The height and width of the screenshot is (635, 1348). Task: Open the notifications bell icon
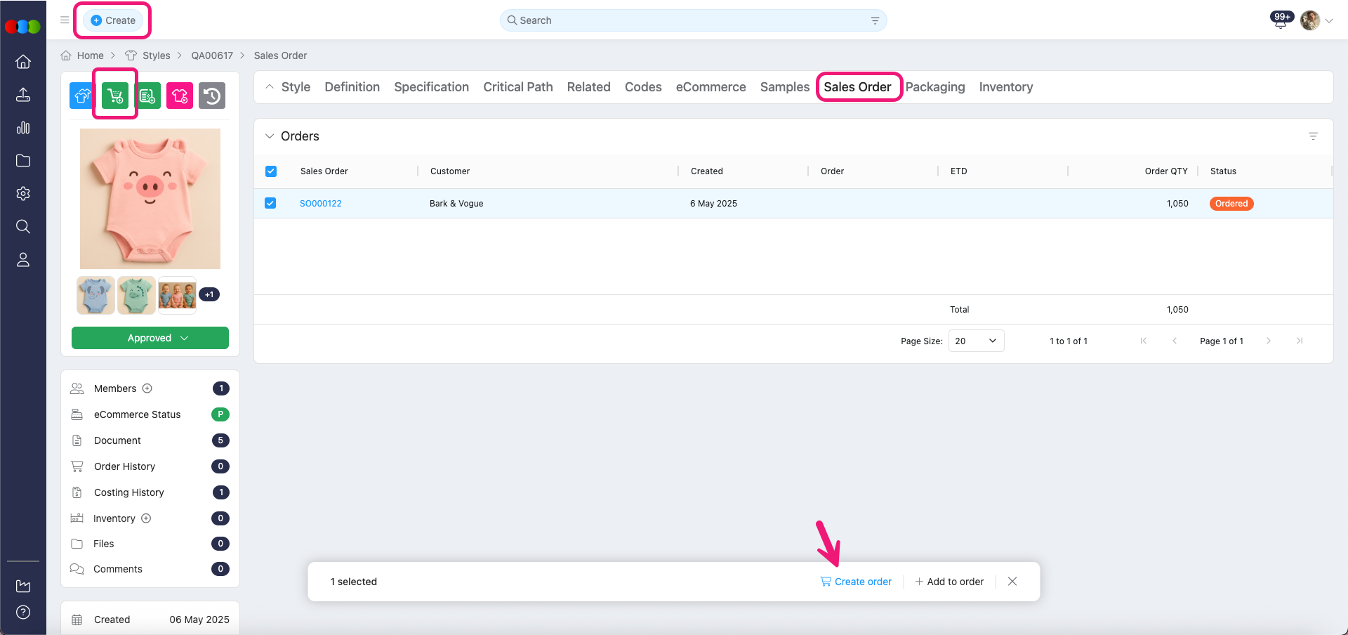click(1281, 21)
